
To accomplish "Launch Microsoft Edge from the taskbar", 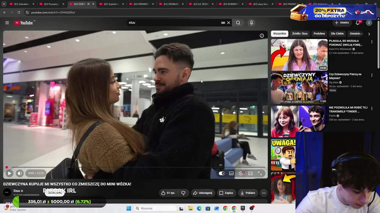I will 199,208.
